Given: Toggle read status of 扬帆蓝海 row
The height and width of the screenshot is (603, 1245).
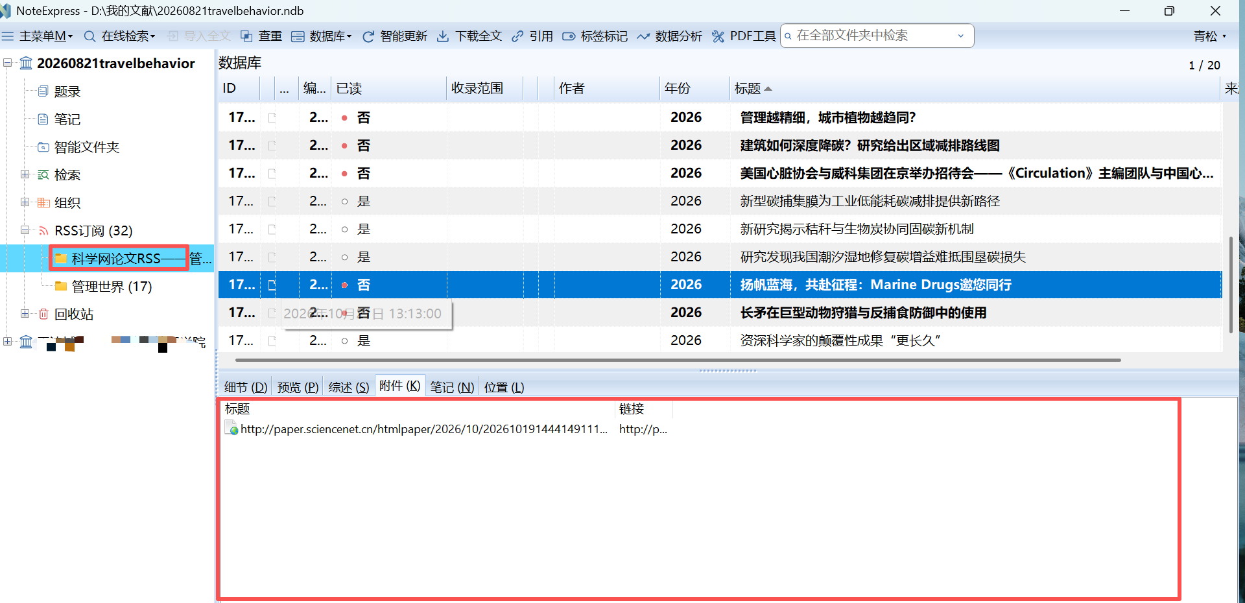Looking at the screenshot, I should click(344, 285).
